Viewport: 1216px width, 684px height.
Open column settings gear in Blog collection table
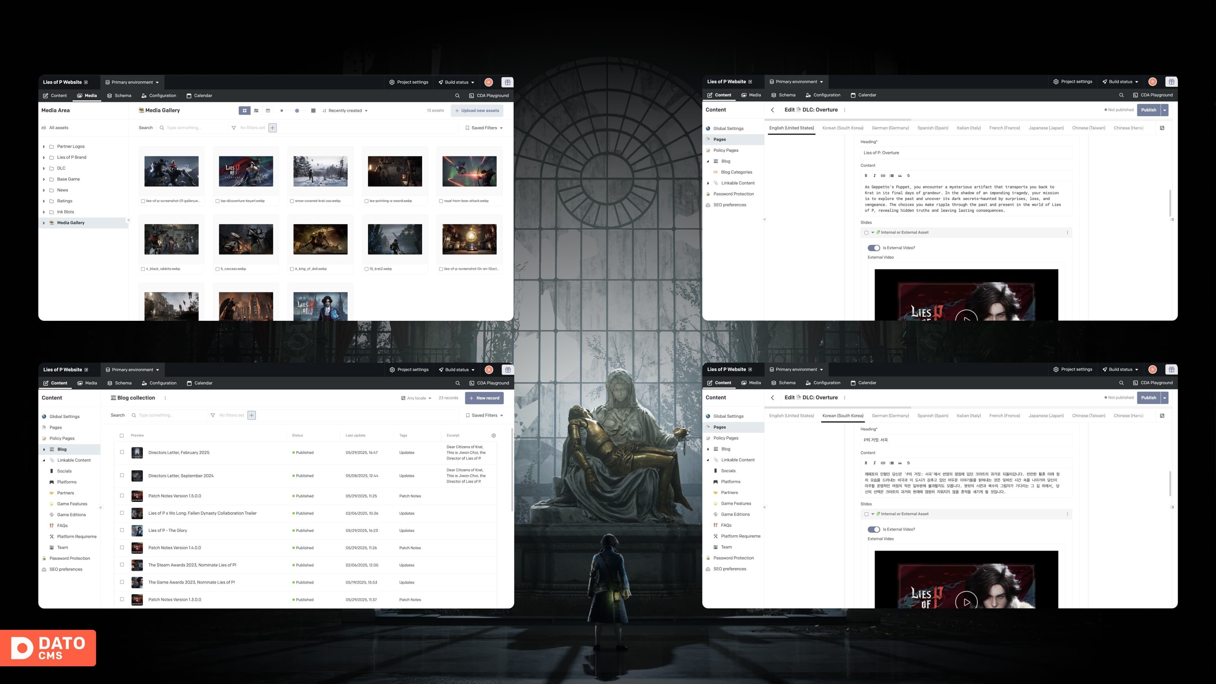pyautogui.click(x=493, y=436)
